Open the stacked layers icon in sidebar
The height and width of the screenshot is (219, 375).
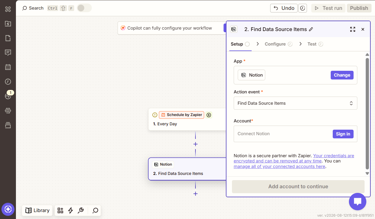coord(8,125)
